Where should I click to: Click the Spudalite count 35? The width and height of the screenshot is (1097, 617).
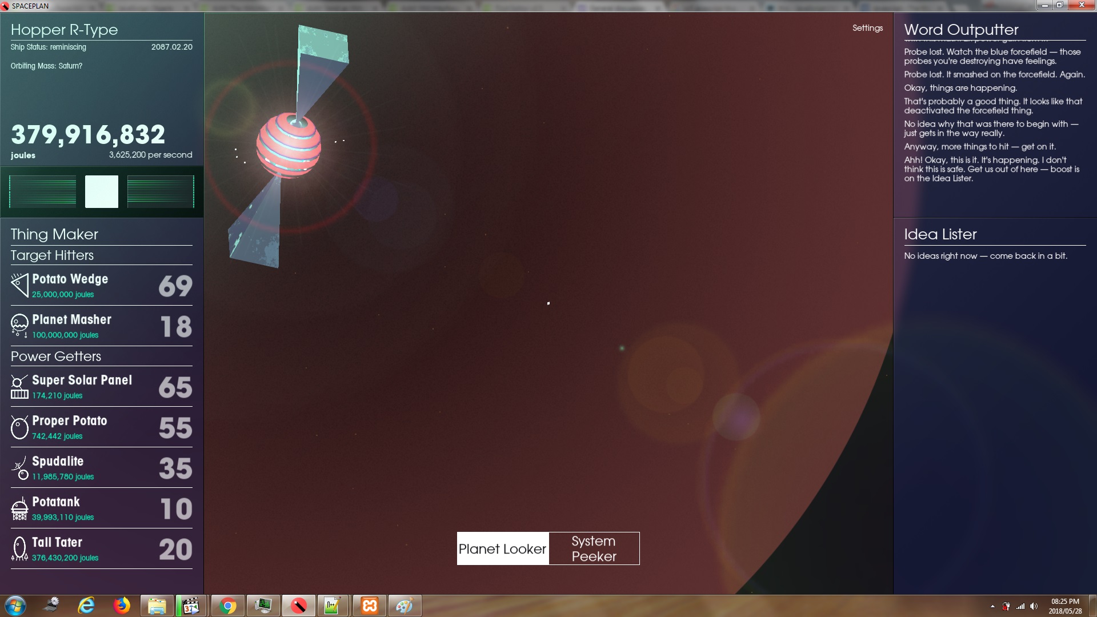[175, 468]
